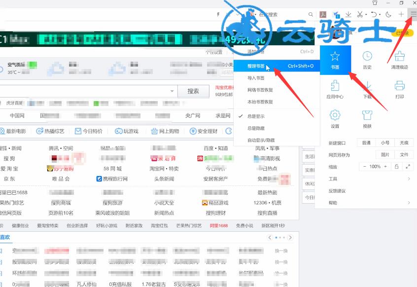417x287 pixels.
Task: Open 今日特价 nav item
Action: [89, 131]
